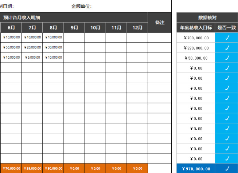The width and height of the screenshot is (238, 173).
Task: Select the empty 12月 cell in the ¥700,000.00 row
Action: point(137,38)
